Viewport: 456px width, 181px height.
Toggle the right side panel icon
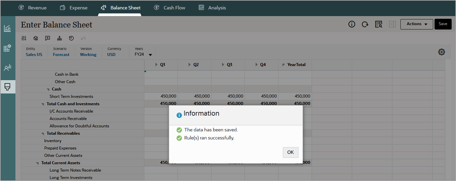[x=392, y=24]
